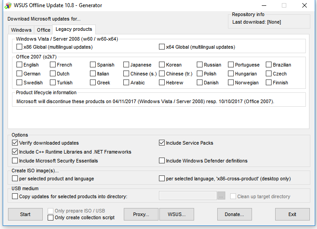Click the Start button
The width and height of the screenshot is (317, 229).
coord(25,214)
